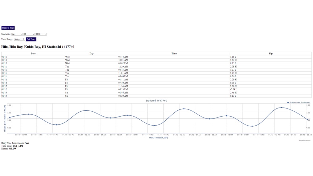This screenshot has width=313, height=176.
Task: Click the chart data point at 2.46 peak
Action: 281,108
